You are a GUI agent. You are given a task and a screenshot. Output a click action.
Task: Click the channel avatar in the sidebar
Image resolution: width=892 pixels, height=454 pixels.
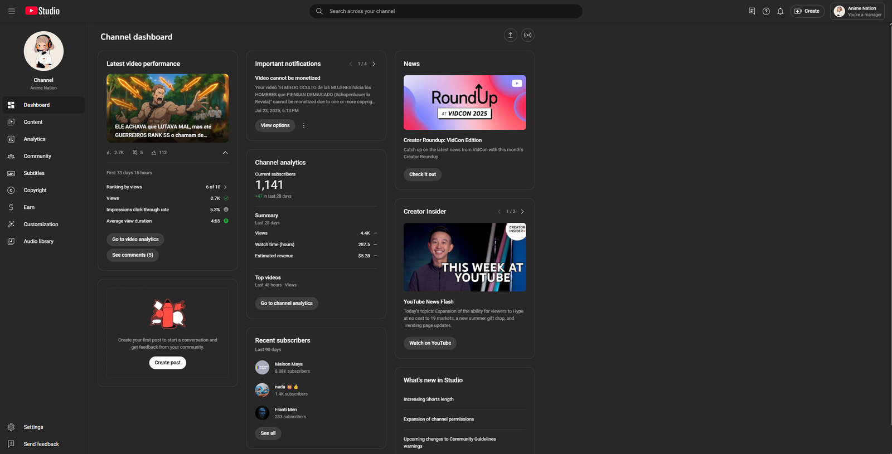pyautogui.click(x=43, y=51)
